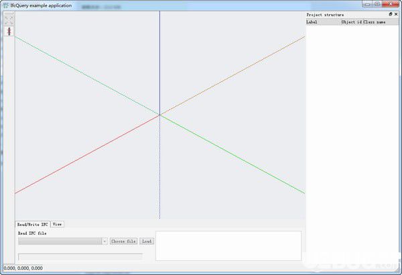Float the Project structure panel
402x275 pixels.
pyautogui.click(x=391, y=14)
